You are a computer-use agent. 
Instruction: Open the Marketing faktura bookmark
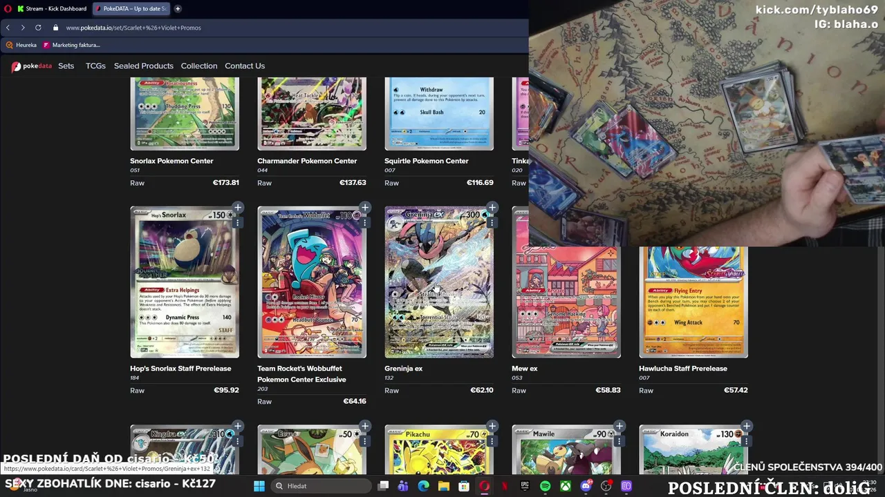pos(71,45)
